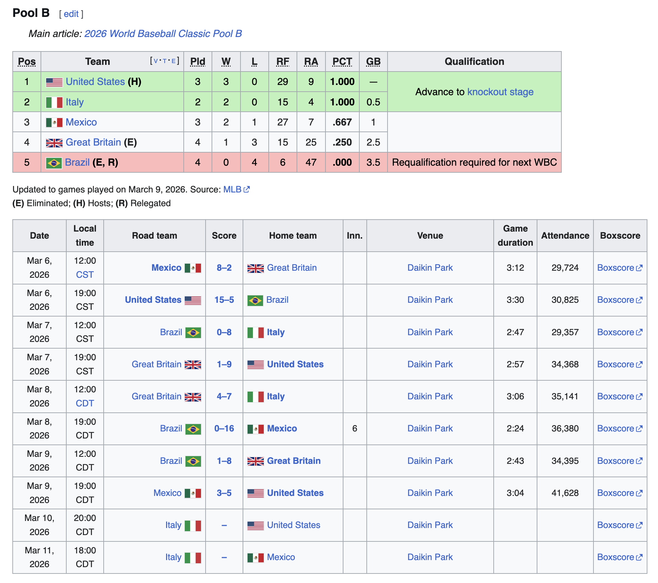658x583 pixels.
Task: Open the 15–5 score link
Action: click(224, 300)
